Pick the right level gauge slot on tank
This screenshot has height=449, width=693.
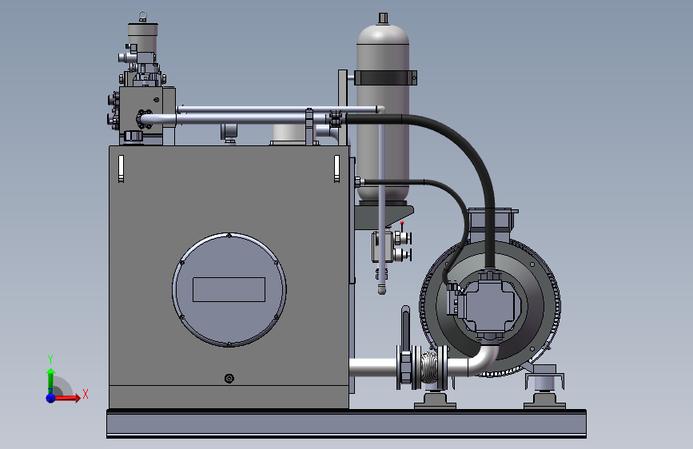(x=337, y=169)
